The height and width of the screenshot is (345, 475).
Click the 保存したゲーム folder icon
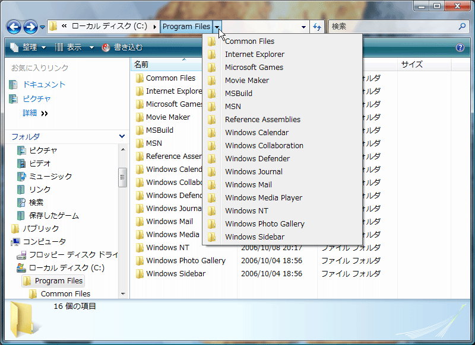coord(21,216)
